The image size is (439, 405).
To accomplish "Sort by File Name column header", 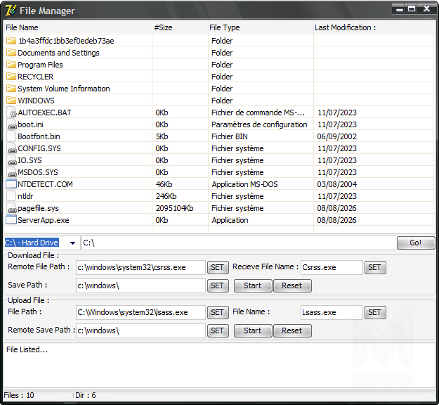I will 78,27.
